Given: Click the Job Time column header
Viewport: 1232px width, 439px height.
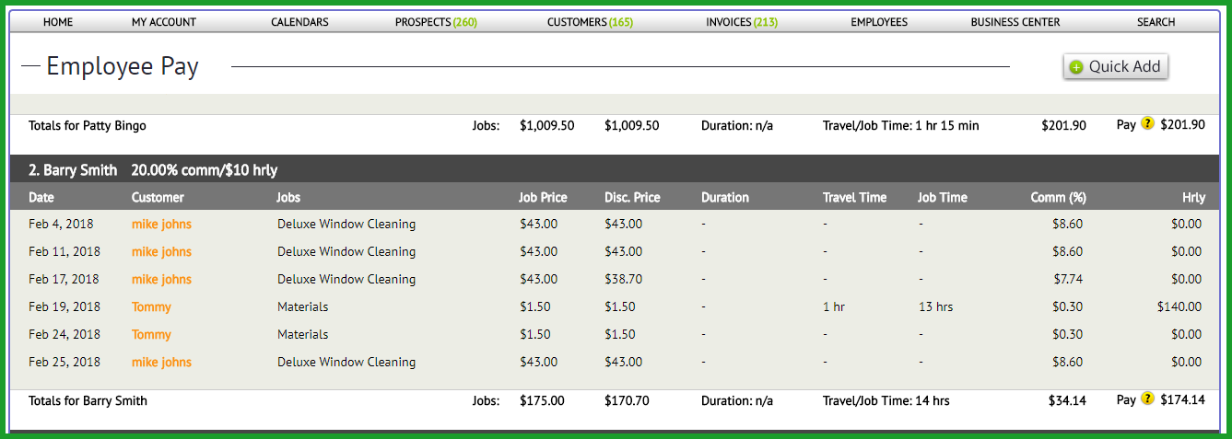Looking at the screenshot, I should point(943,197).
